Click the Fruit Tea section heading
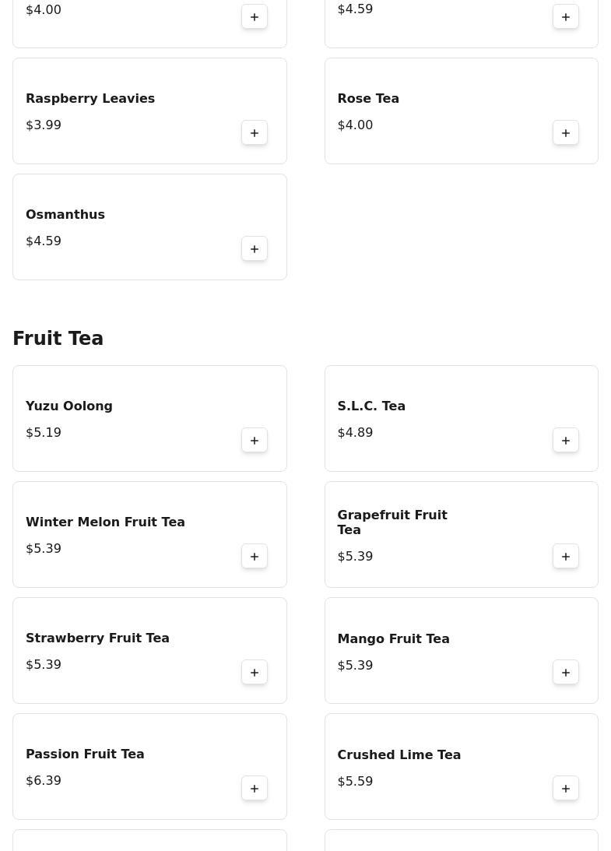Screen dimensions: 611x851 [58, 339]
